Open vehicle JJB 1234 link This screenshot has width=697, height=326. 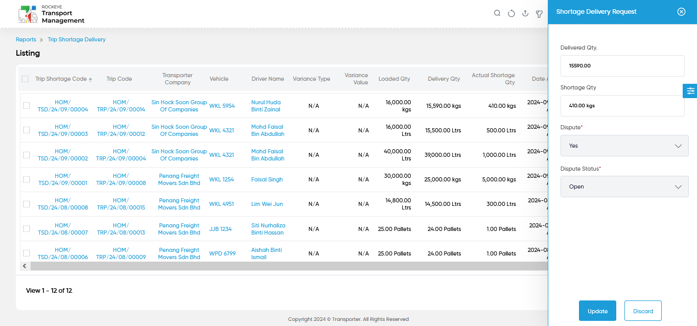[220, 229]
